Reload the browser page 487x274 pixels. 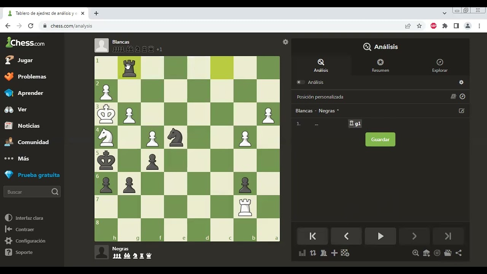pos(31,26)
